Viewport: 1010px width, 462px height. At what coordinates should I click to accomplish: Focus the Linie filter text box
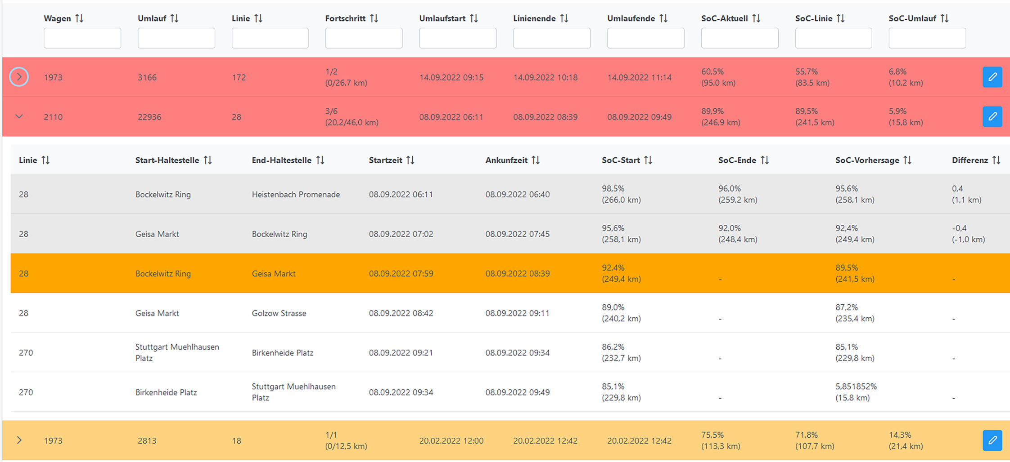tap(270, 38)
